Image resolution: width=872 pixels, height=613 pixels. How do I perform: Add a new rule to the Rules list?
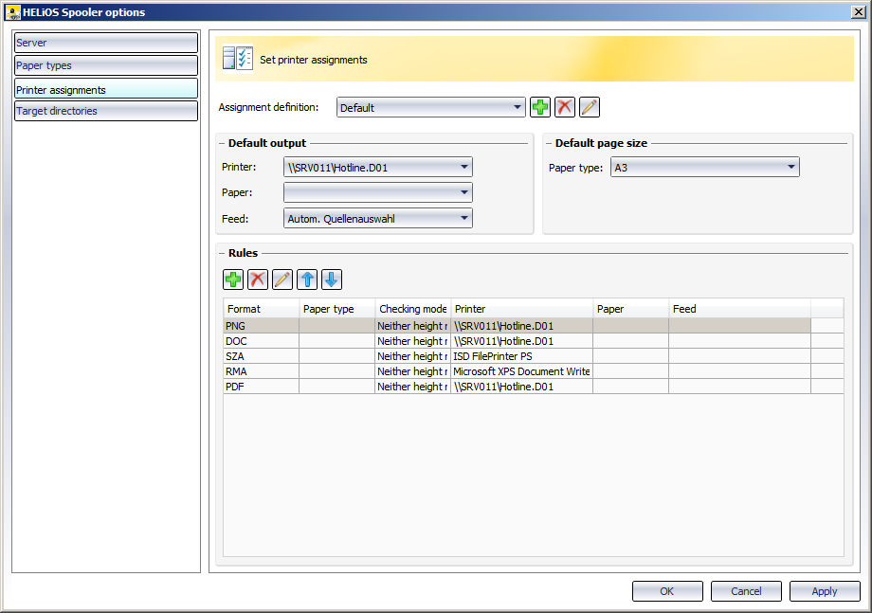(x=233, y=279)
